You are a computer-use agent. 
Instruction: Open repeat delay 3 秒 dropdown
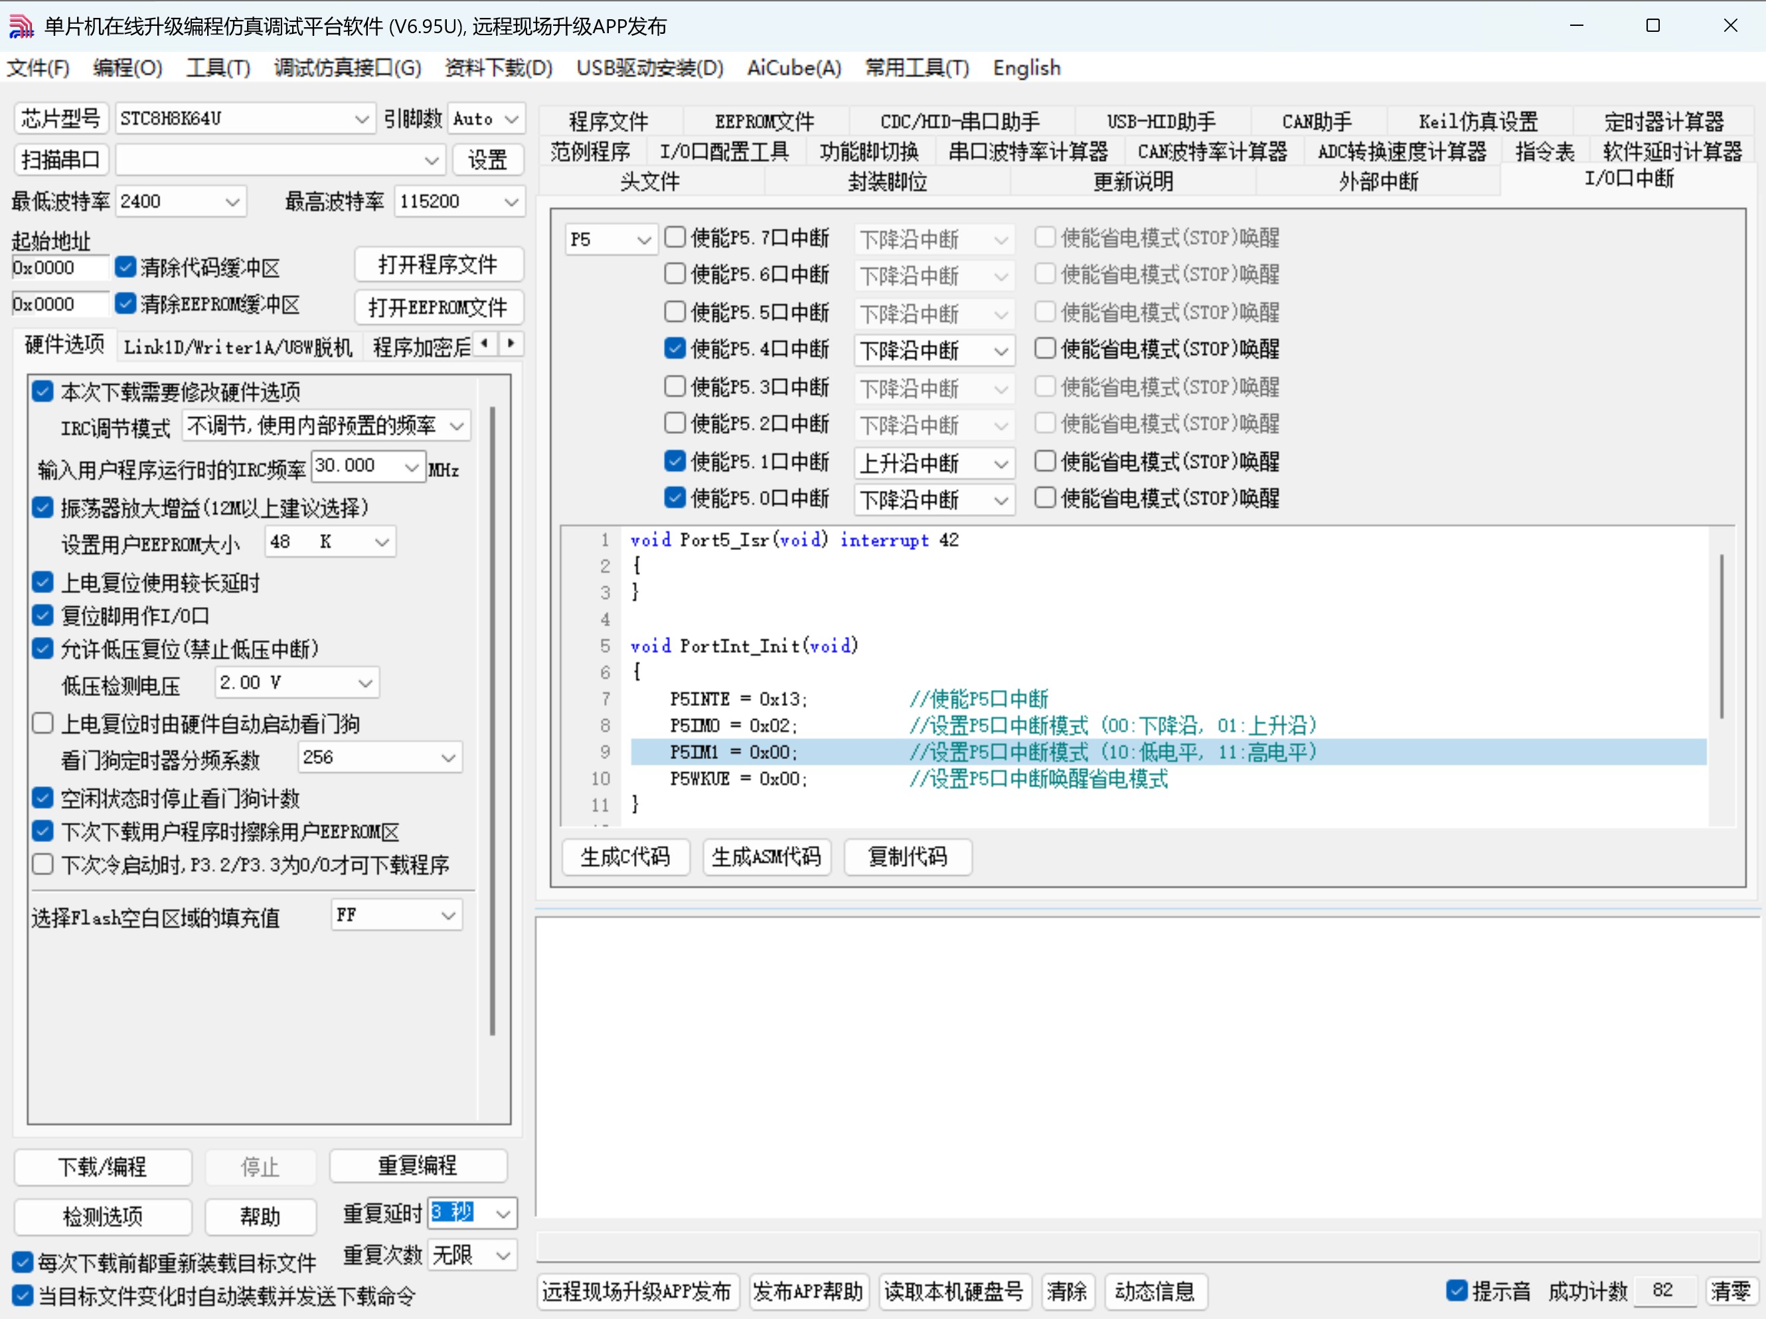[x=473, y=1214]
